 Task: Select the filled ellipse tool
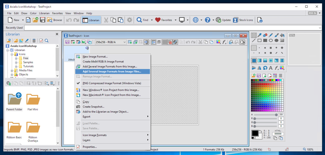click(x=276, y=40)
